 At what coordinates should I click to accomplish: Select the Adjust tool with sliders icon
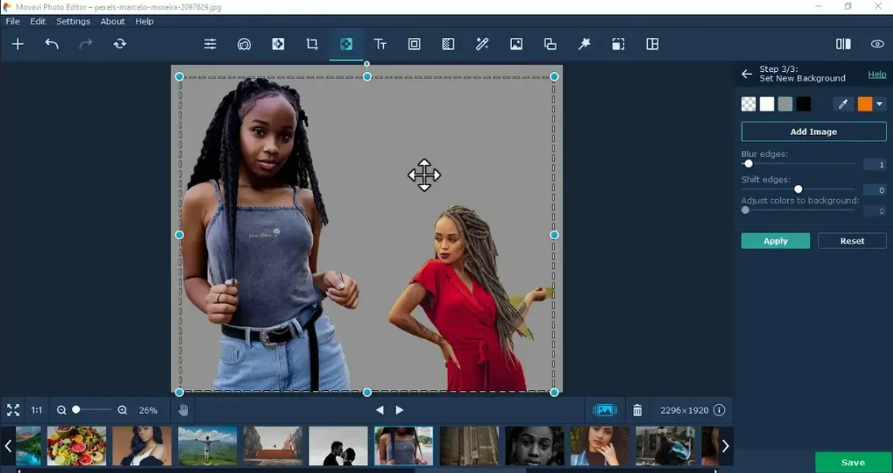209,44
